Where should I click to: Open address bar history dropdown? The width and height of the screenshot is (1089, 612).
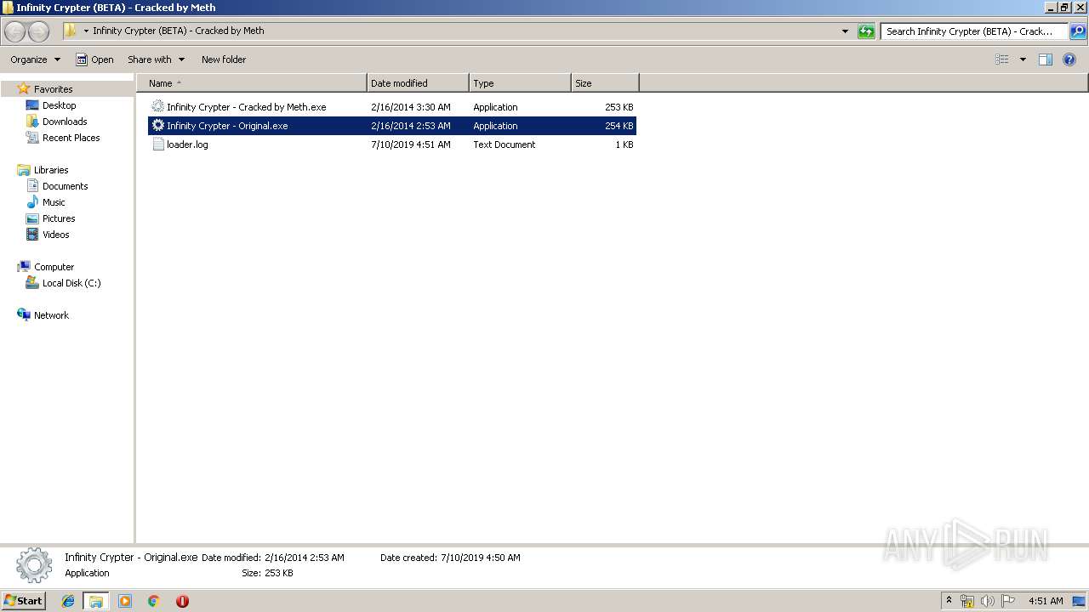(845, 31)
